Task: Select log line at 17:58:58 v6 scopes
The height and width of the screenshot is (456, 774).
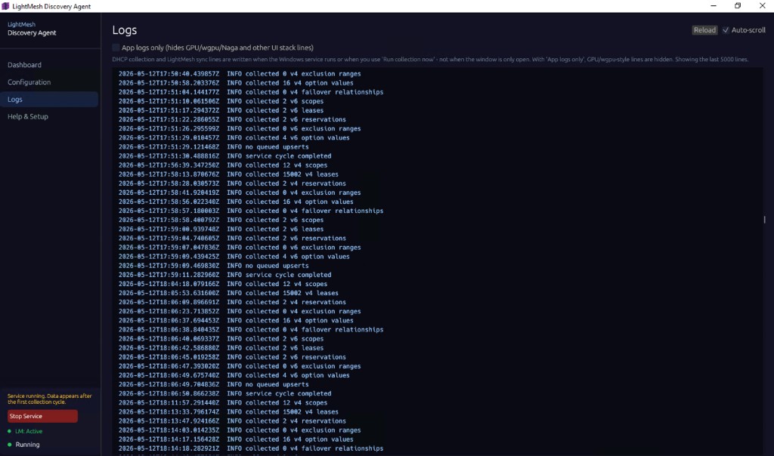Action: [x=221, y=220]
